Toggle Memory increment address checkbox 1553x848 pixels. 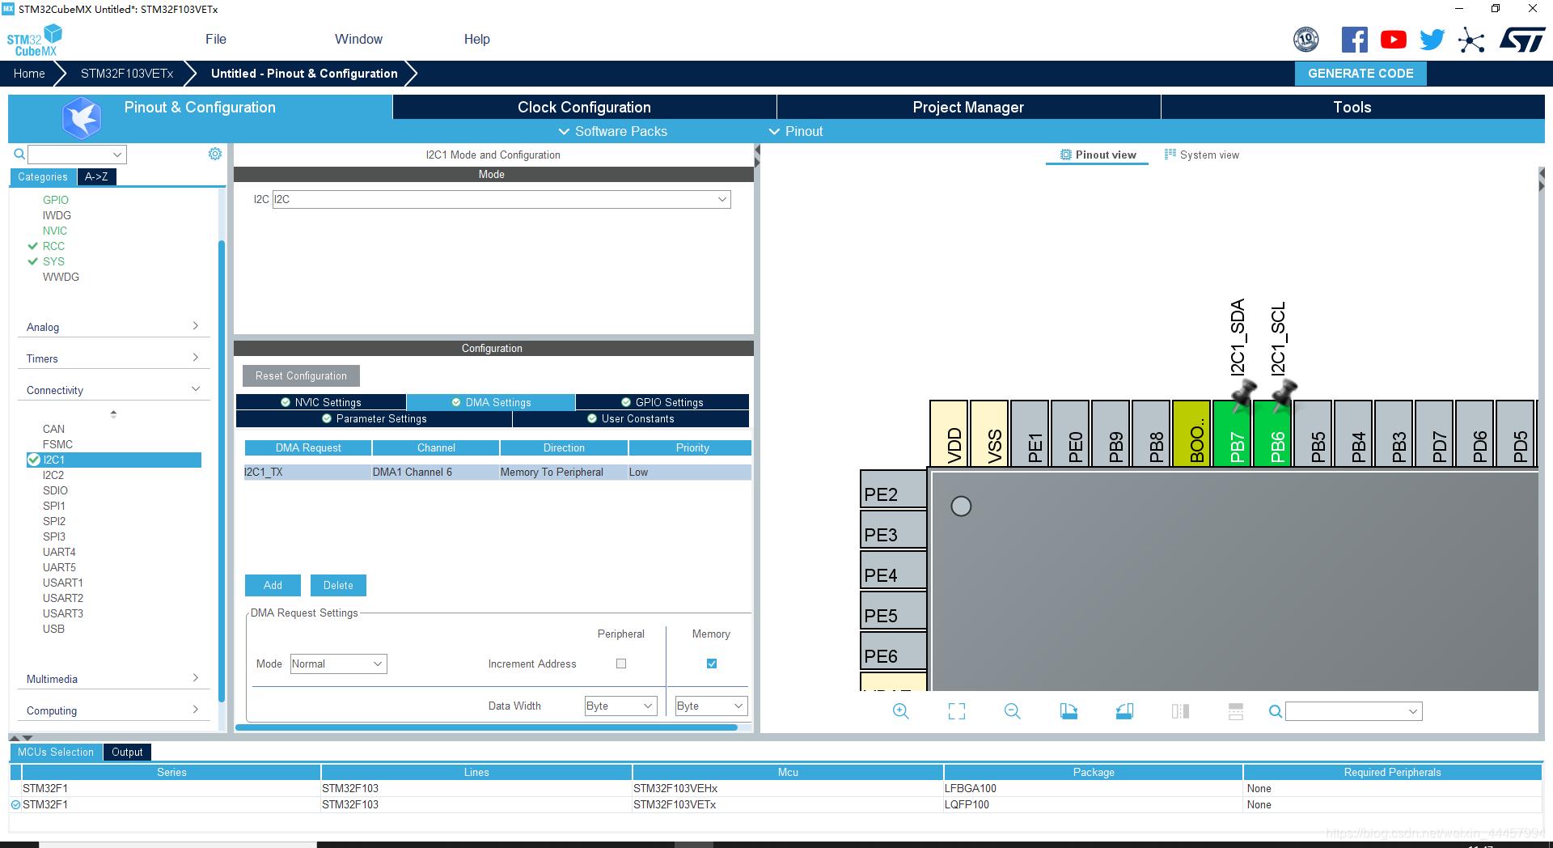(x=712, y=664)
